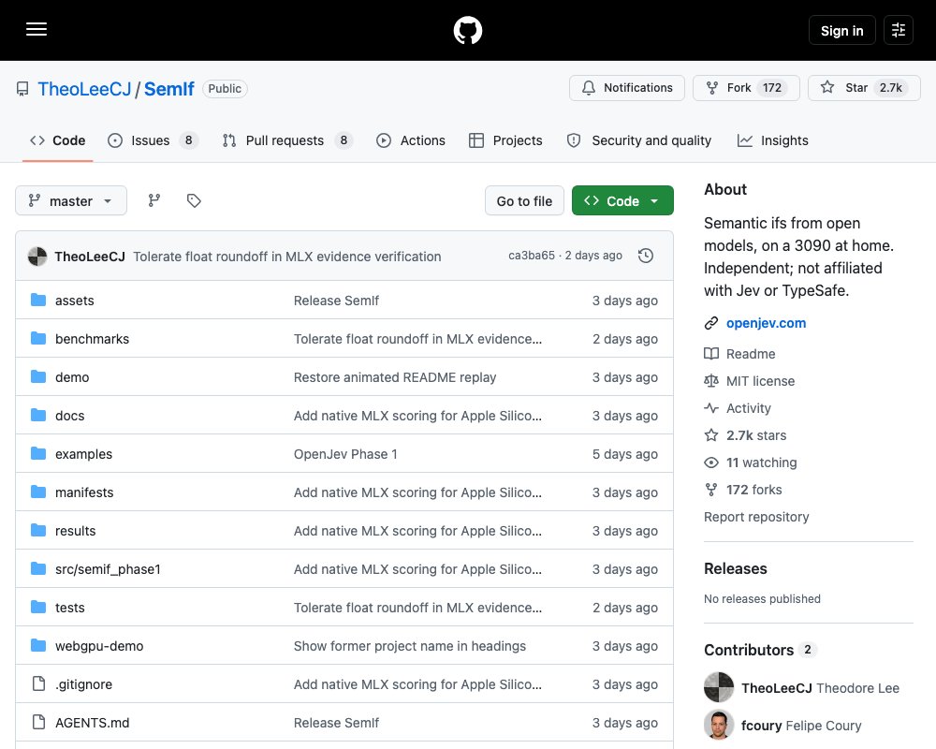This screenshot has width=936, height=749.
Task: Fork the repository with Fork button
Action: [x=746, y=88]
